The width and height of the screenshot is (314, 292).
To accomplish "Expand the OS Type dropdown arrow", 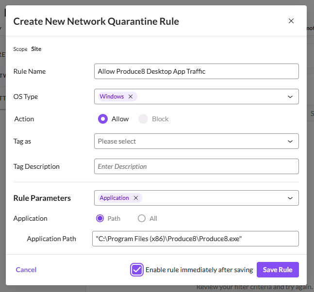I will coord(290,97).
